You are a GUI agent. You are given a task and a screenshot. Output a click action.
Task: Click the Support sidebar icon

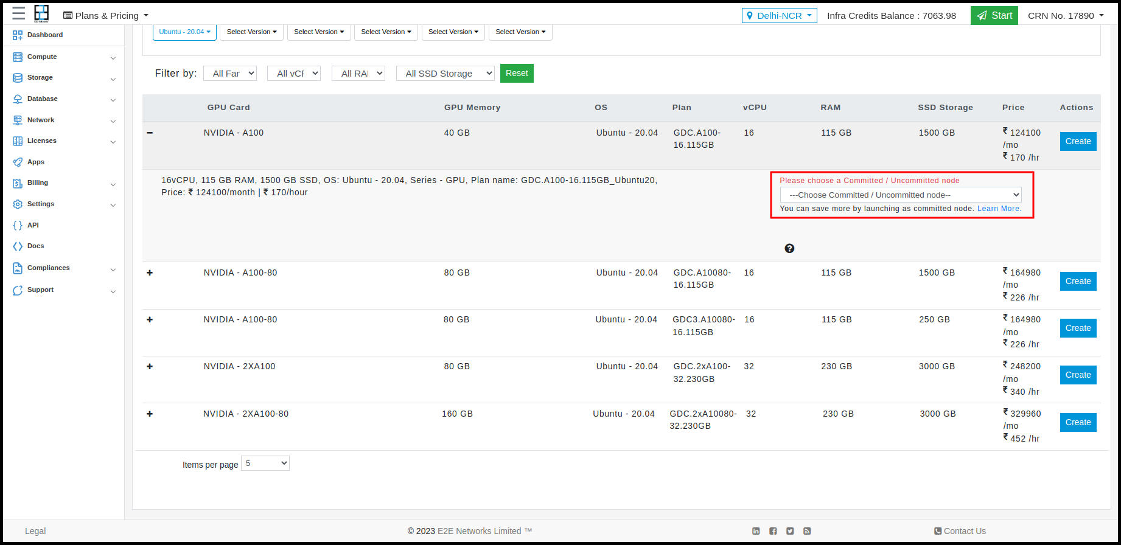18,290
